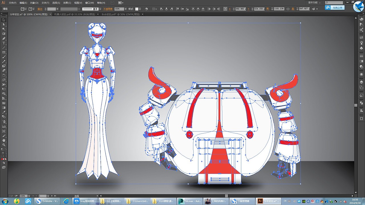Screen dimensions: 365x205
Task: Open the 效果(C) menu
Action: 67,3
